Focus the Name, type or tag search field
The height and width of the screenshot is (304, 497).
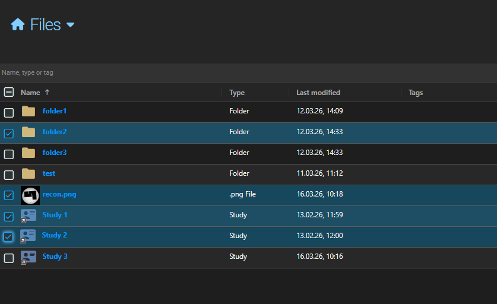[x=238, y=72]
